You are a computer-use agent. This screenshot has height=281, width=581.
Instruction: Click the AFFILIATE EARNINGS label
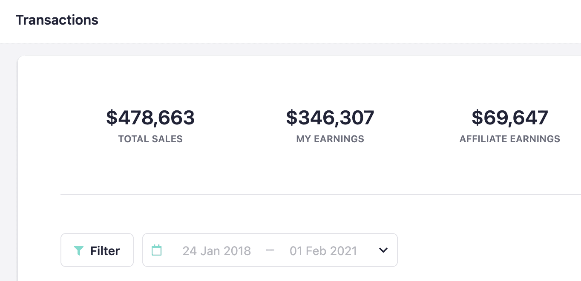tap(510, 139)
